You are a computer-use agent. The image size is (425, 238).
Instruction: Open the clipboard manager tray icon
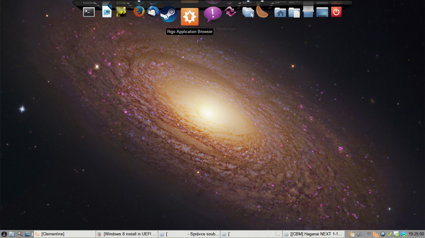352,234
